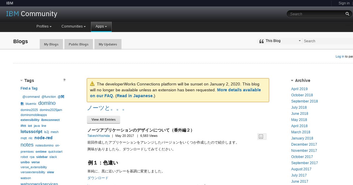
Task: Select the dominomobileapps tag
Action: [34, 115]
